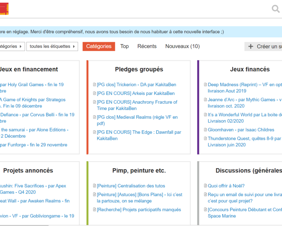Open 'Reçu un email de suivi' topic
Viewport: 282px width, 226px height.
coord(245,198)
